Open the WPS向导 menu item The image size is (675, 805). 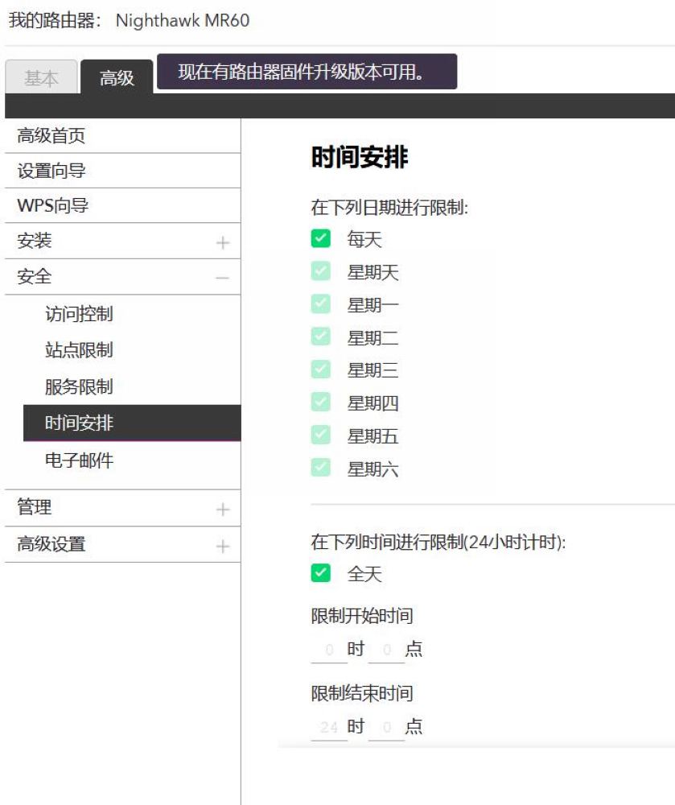[53, 206]
